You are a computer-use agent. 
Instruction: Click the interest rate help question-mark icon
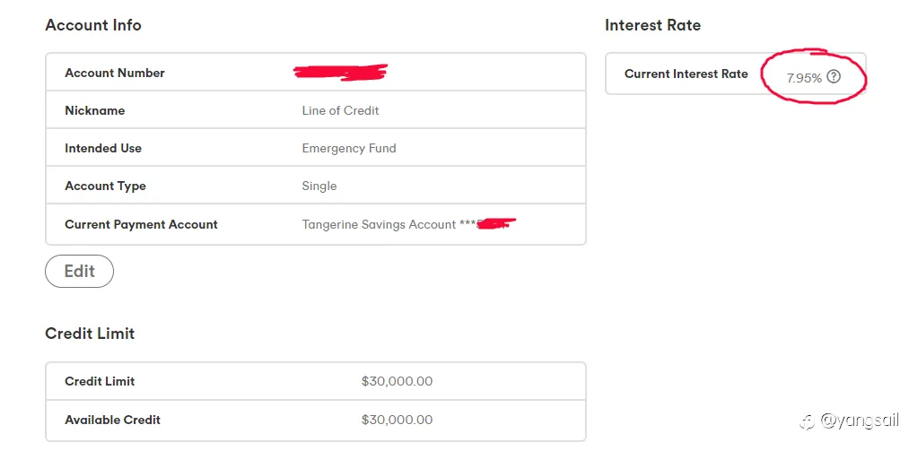(833, 76)
